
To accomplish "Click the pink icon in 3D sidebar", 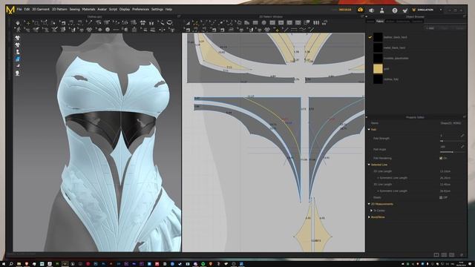I will coord(18,66).
